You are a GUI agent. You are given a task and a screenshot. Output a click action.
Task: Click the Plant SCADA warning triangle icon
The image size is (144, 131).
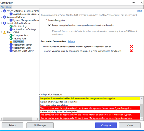pyautogui.click(x=4, y=32)
